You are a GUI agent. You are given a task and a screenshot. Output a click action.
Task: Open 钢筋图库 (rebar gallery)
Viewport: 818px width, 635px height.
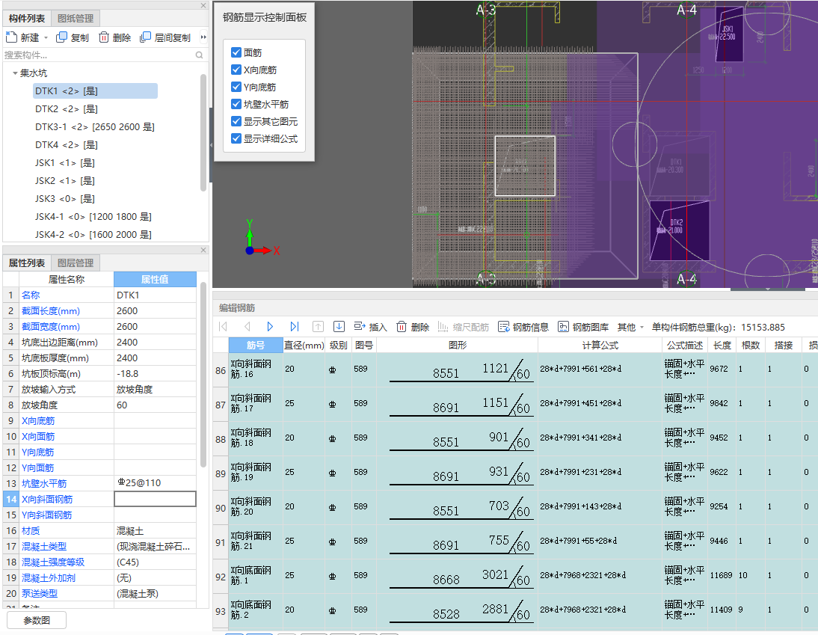[583, 327]
